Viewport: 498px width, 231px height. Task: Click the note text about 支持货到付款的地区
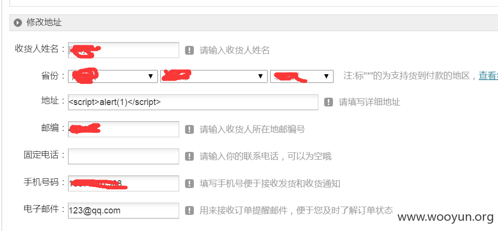pos(410,76)
